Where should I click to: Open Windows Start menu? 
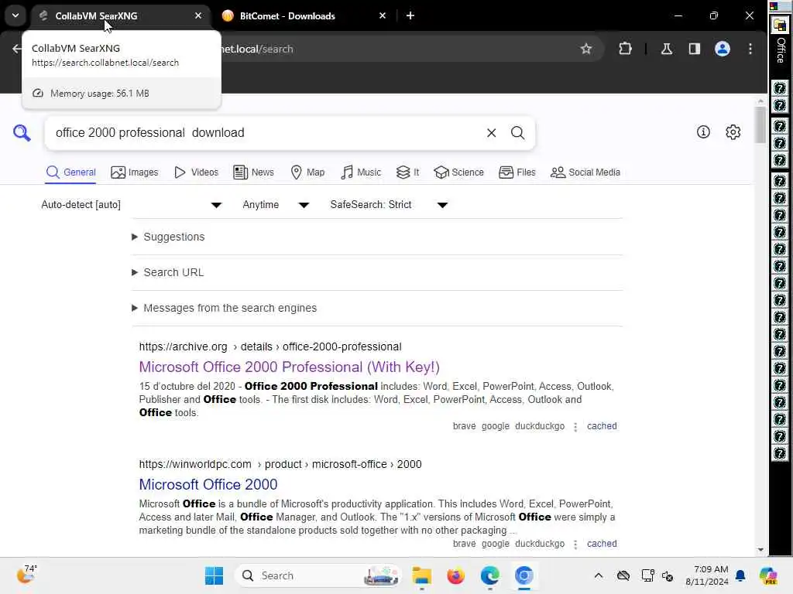tap(214, 575)
